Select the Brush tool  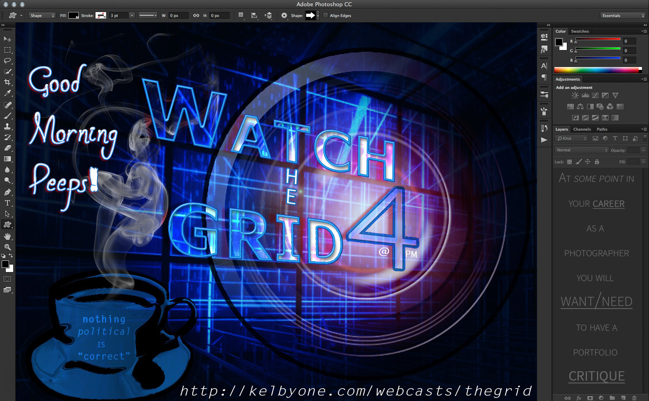(7, 115)
